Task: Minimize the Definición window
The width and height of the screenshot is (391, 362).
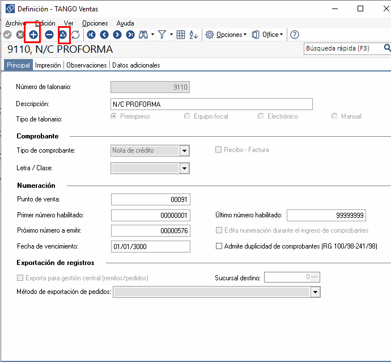Action: (x=335, y=9)
